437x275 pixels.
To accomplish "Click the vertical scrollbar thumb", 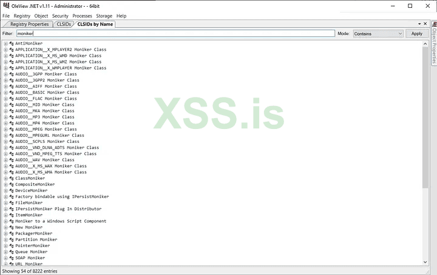I will point(425,118).
